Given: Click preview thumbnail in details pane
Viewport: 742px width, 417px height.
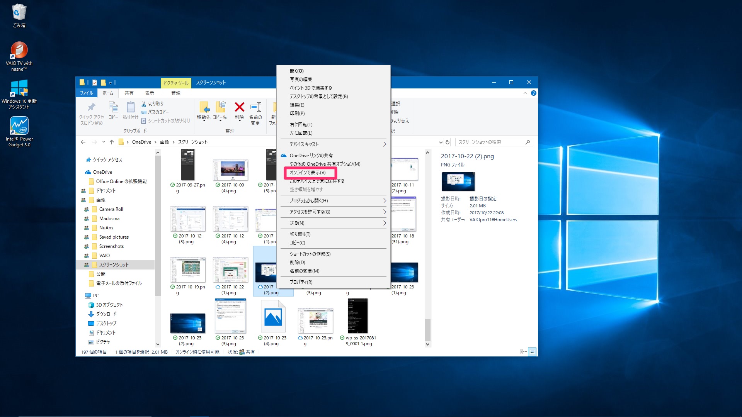Looking at the screenshot, I should click(458, 181).
